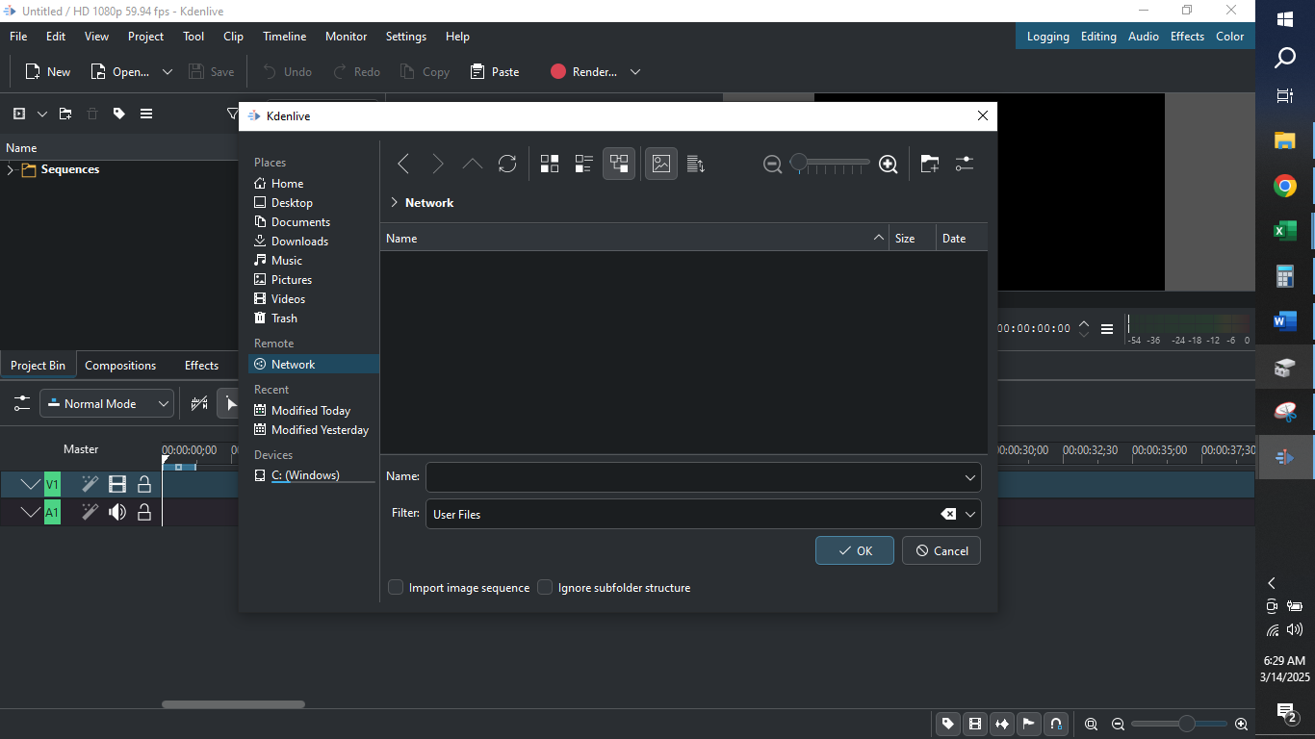Screen dimensions: 1315x739
Task: Expand the Sequences folder in bin
Action: click(x=11, y=170)
